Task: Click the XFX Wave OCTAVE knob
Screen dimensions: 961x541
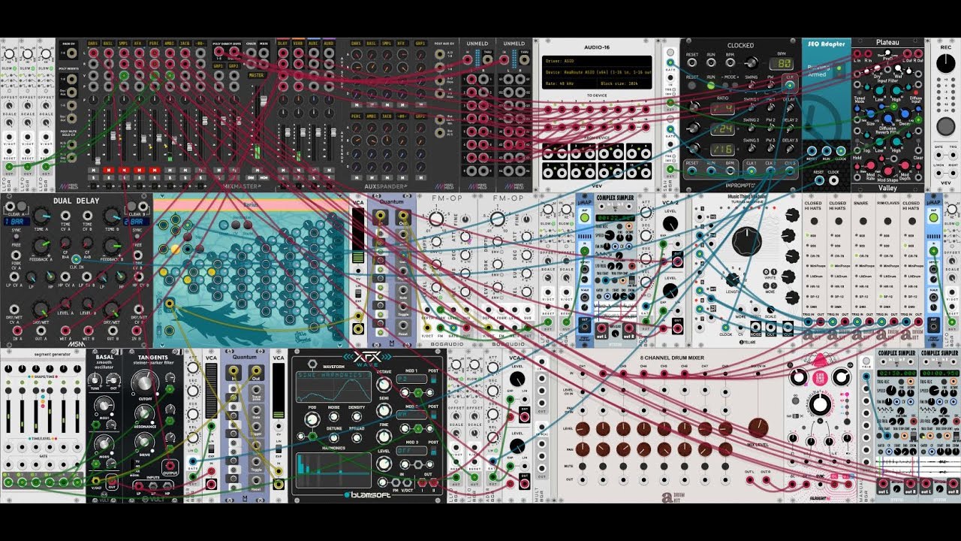Action: click(x=384, y=385)
